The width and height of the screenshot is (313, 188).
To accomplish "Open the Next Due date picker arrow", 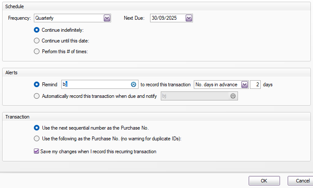I will tap(189, 18).
